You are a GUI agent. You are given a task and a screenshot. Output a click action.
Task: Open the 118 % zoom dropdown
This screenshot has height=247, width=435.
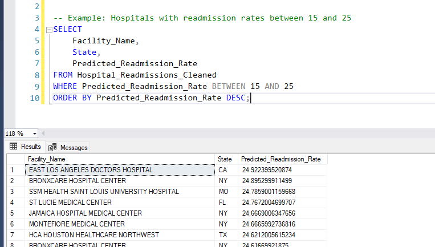(35, 134)
